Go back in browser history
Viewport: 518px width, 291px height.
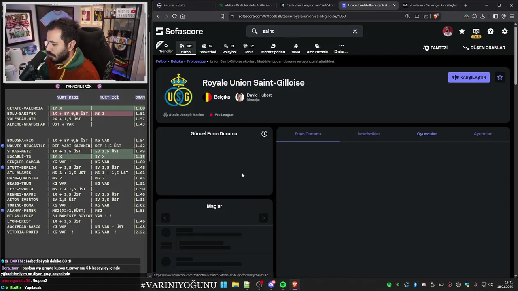point(158,16)
